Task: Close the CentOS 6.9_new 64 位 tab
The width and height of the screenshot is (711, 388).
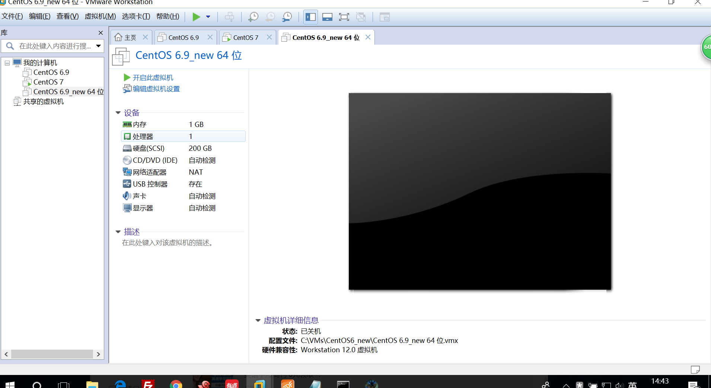Action: [x=368, y=37]
